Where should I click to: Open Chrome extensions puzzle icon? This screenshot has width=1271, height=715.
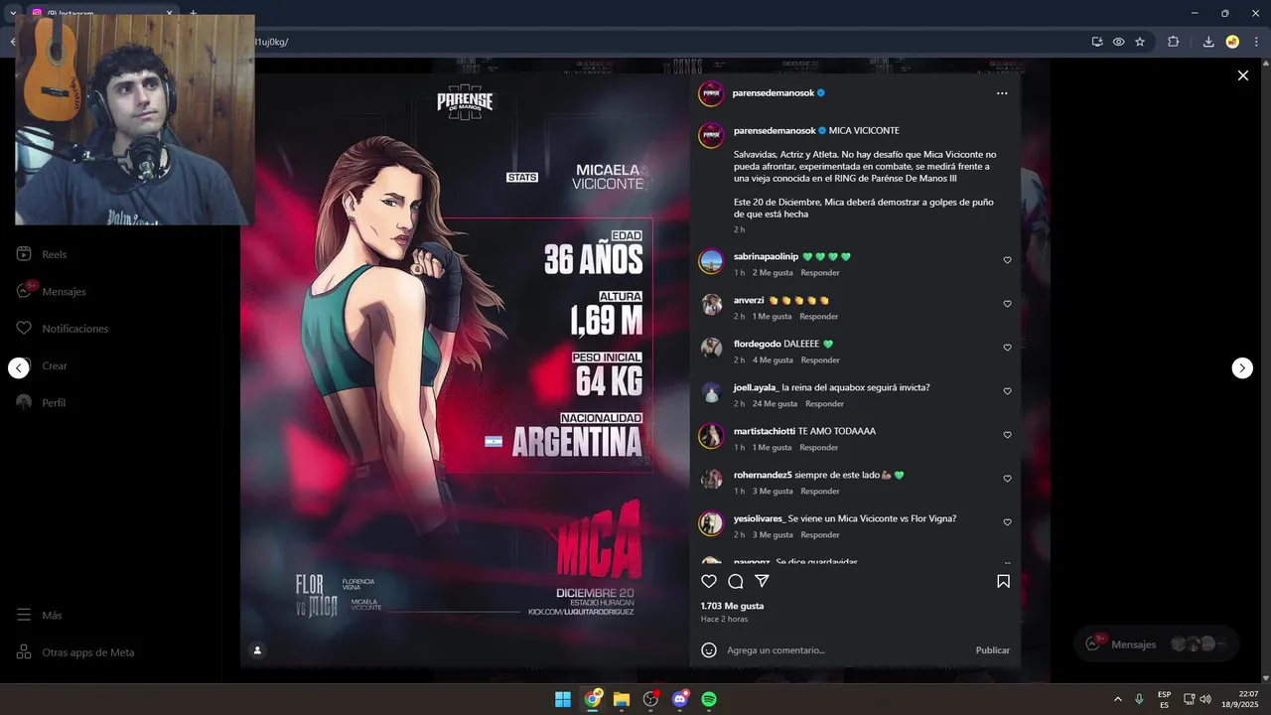1173,42
